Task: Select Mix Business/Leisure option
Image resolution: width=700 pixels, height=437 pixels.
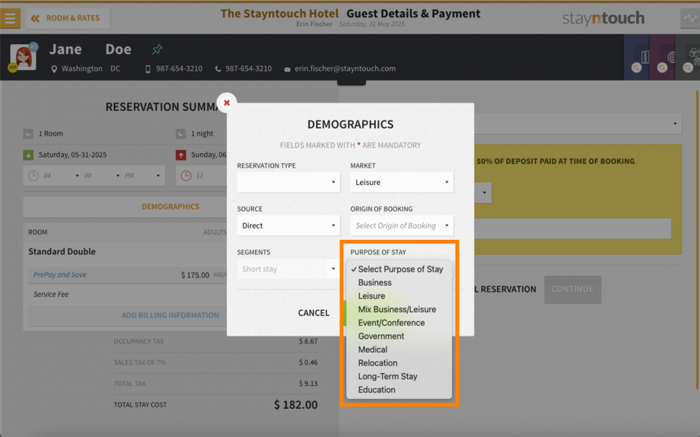Action: tap(399, 309)
